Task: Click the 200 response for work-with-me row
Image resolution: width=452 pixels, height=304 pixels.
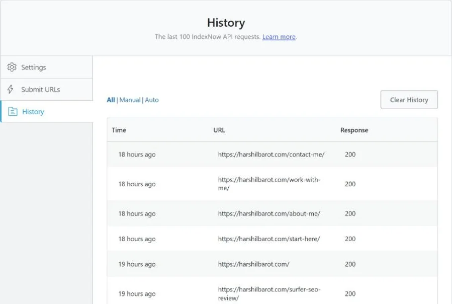Action: coord(350,184)
